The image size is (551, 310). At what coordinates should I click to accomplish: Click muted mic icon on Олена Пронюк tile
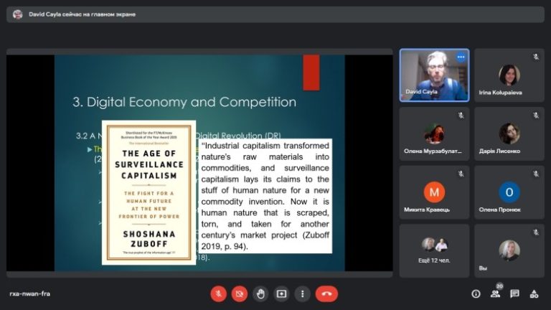(535, 174)
